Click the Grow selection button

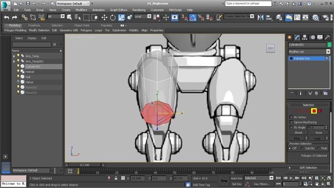(319, 133)
